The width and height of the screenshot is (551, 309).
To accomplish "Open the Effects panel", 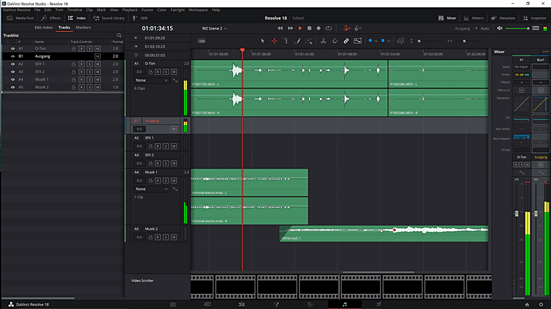I will coord(51,18).
